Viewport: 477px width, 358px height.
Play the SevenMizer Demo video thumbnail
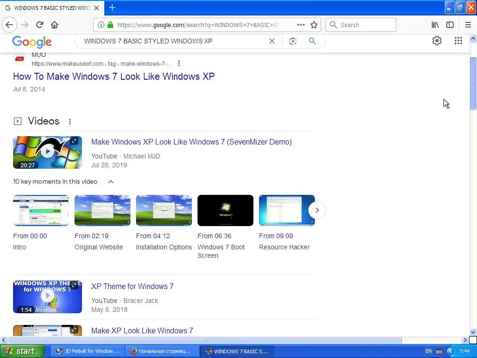coord(48,152)
